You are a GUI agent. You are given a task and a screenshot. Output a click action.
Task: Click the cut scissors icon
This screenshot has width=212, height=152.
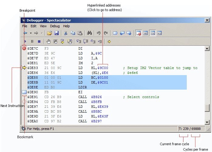point(66,33)
